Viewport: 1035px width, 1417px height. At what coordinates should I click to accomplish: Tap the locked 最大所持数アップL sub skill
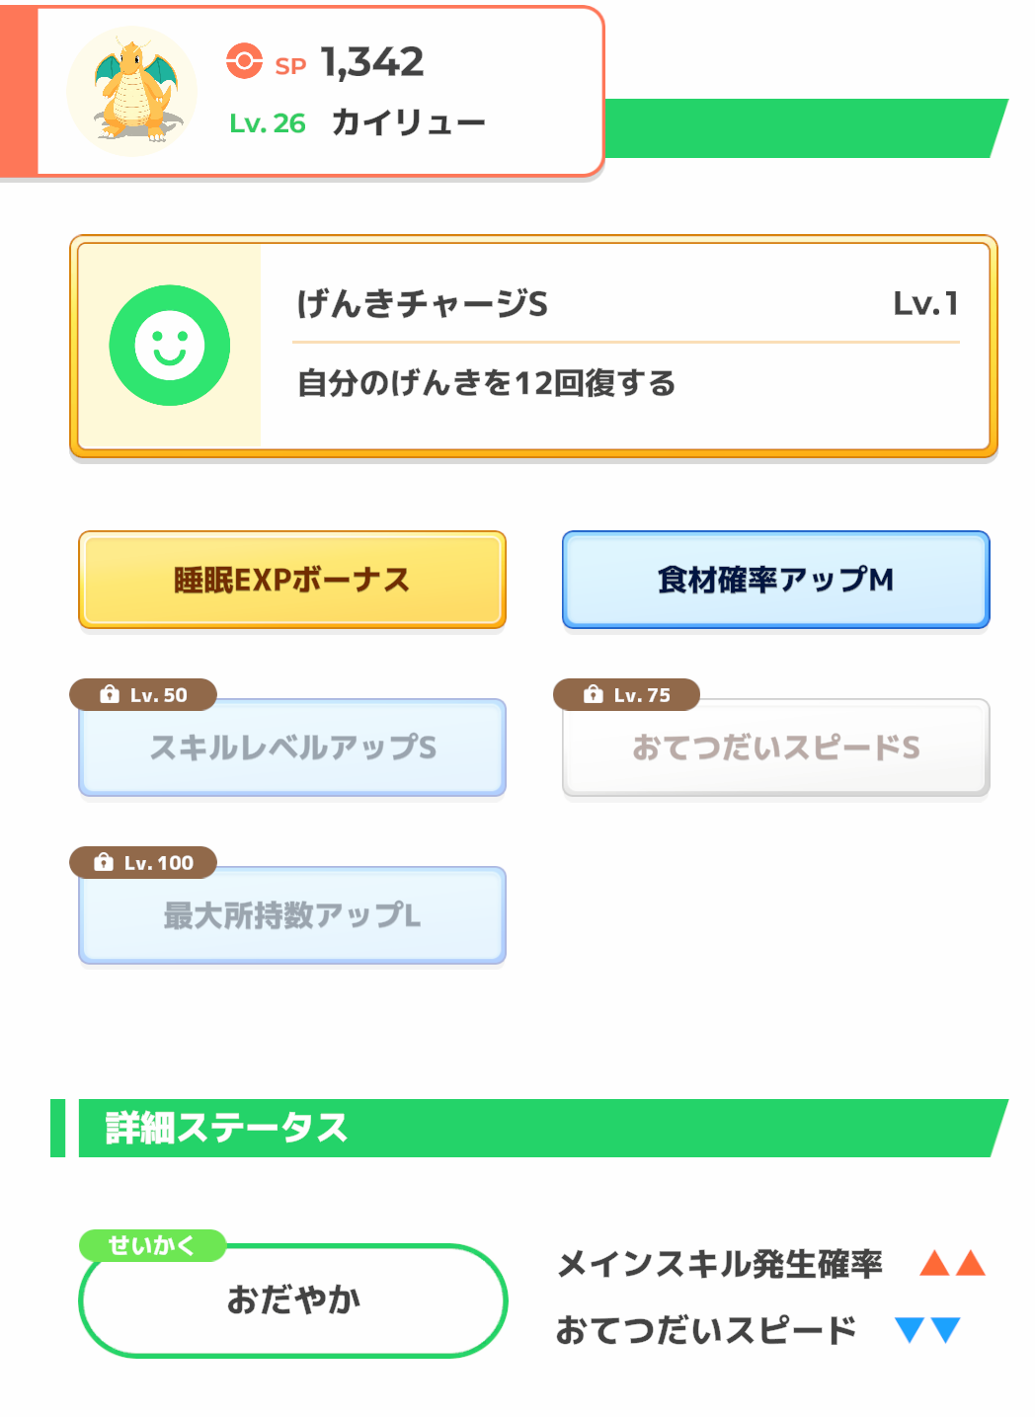pos(292,915)
